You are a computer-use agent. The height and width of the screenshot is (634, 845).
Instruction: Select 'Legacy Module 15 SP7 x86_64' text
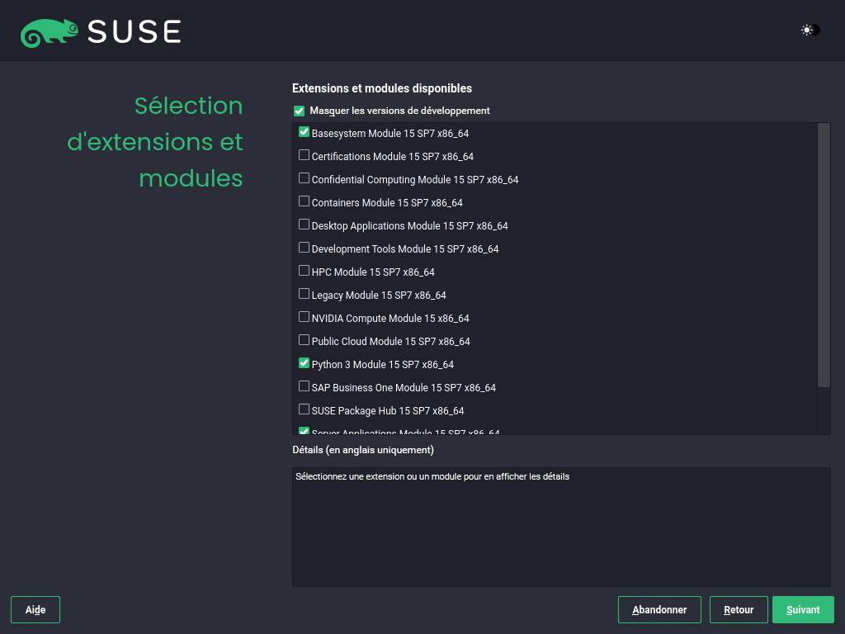coord(379,296)
